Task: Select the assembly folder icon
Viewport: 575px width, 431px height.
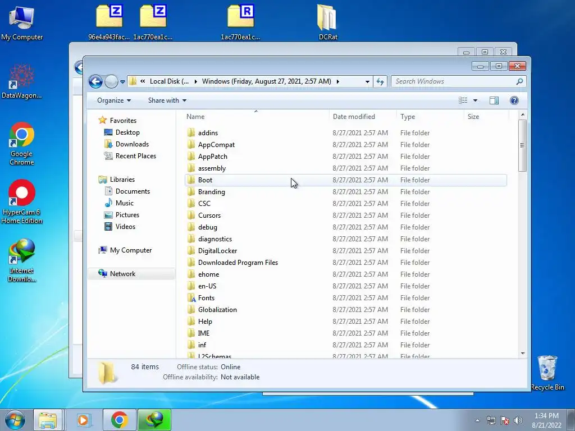Action: pyautogui.click(x=191, y=168)
